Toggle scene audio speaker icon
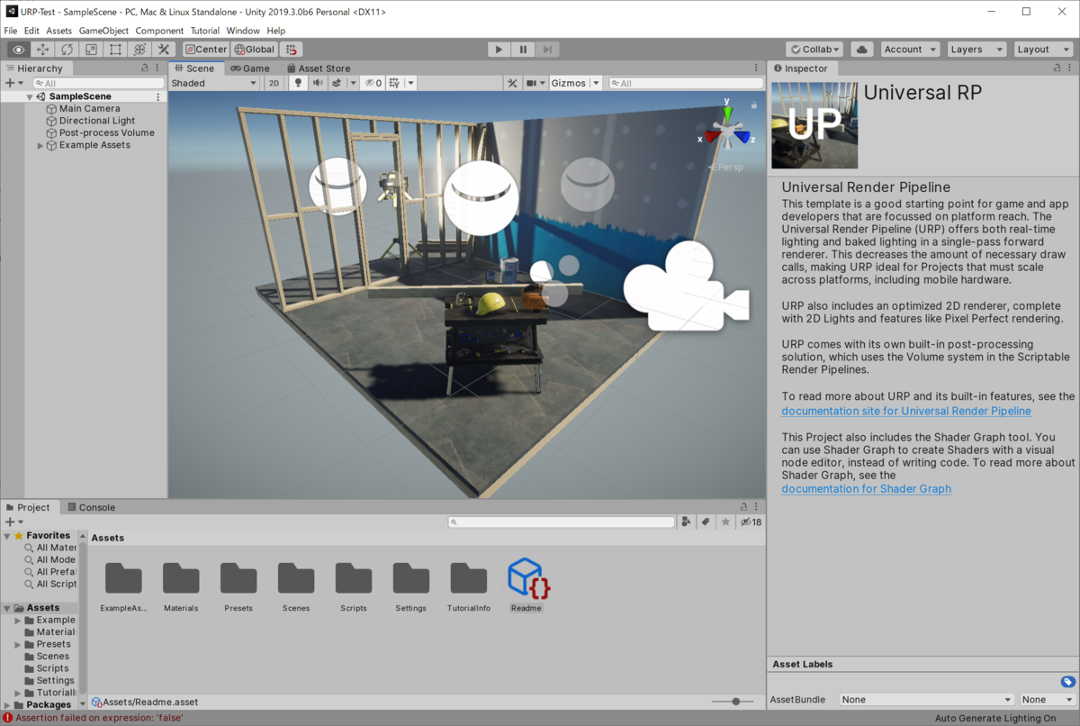 pos(318,83)
